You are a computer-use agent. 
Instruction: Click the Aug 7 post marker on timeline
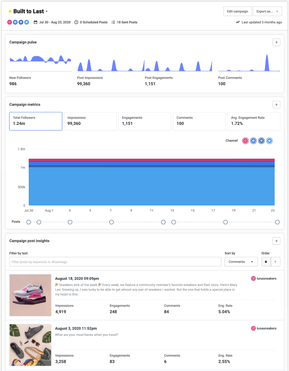[112, 222]
